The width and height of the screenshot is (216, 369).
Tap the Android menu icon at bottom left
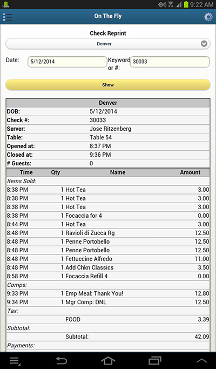(x=15, y=361)
